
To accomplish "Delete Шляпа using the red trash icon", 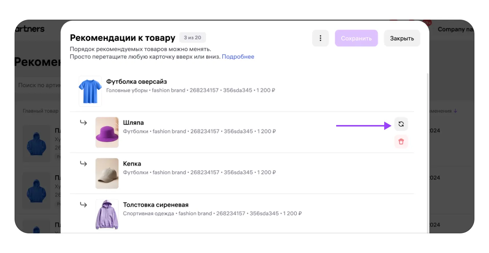I will click(401, 141).
